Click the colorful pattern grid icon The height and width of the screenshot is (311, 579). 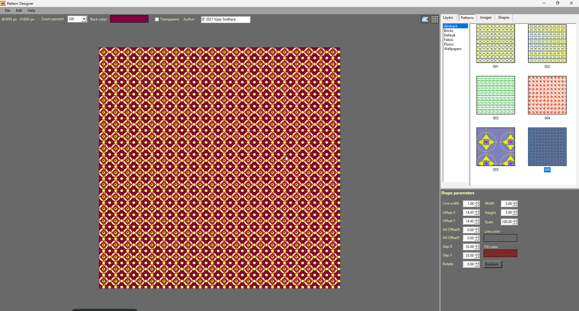click(435, 19)
